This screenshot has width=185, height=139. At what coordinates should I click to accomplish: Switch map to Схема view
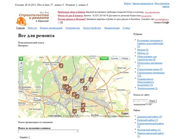point(104,58)
